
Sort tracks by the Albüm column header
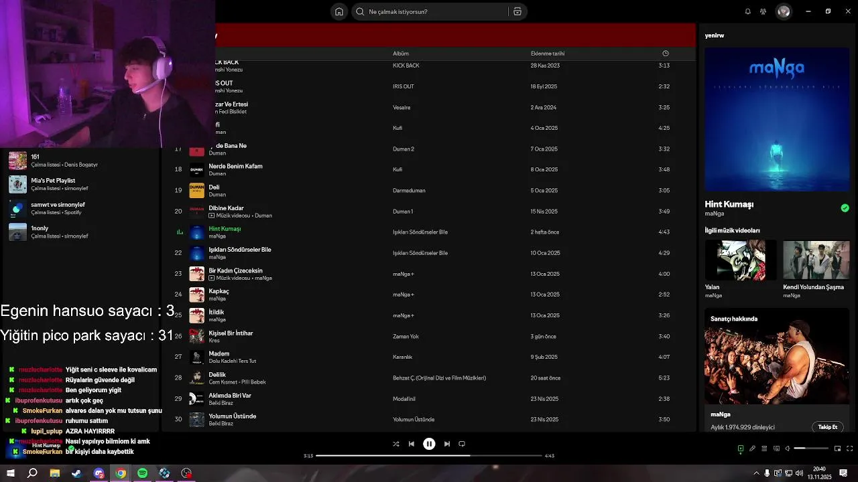tap(401, 54)
